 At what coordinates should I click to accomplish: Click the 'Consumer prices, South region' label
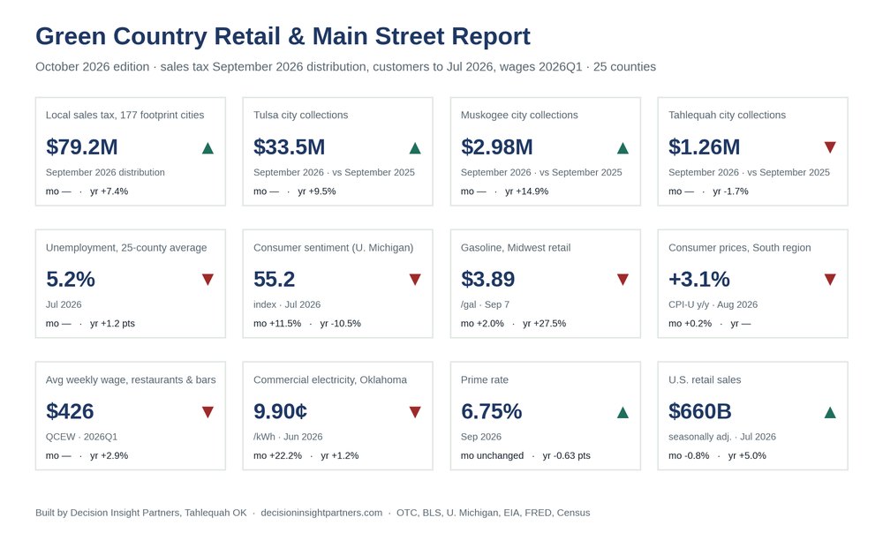[x=739, y=247]
